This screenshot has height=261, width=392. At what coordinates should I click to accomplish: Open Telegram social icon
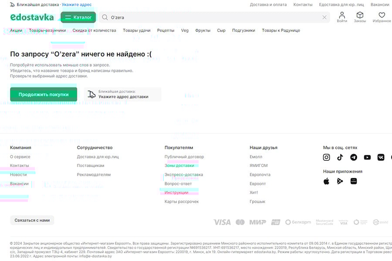(x=354, y=157)
